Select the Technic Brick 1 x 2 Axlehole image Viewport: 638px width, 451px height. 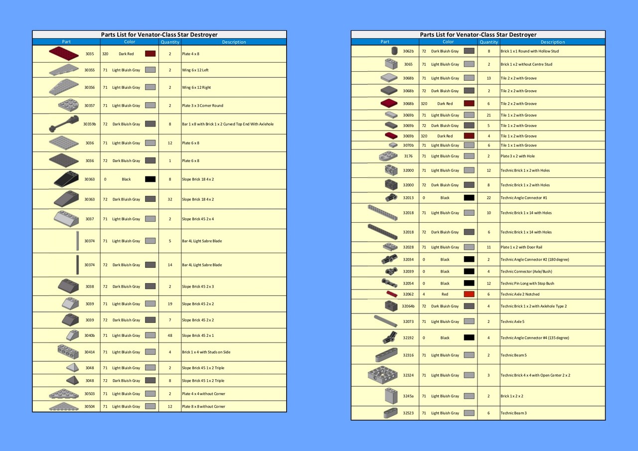coord(391,306)
